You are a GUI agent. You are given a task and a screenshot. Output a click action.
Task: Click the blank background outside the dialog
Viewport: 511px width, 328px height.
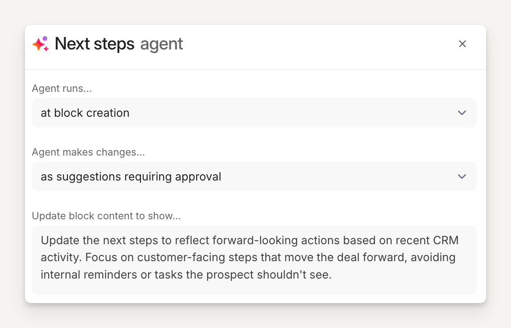click(x=255, y=317)
